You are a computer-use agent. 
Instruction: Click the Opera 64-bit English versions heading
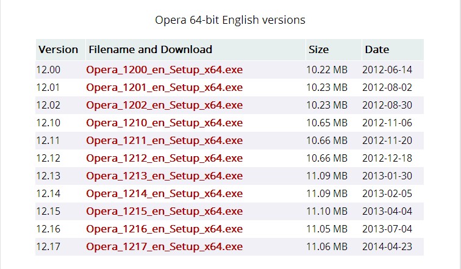(230, 20)
